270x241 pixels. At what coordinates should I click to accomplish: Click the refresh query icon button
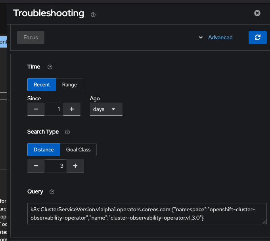(x=258, y=37)
